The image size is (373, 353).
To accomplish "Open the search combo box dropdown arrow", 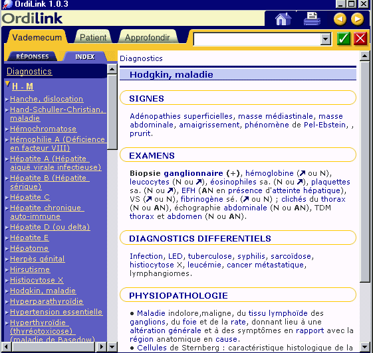I will point(325,39).
